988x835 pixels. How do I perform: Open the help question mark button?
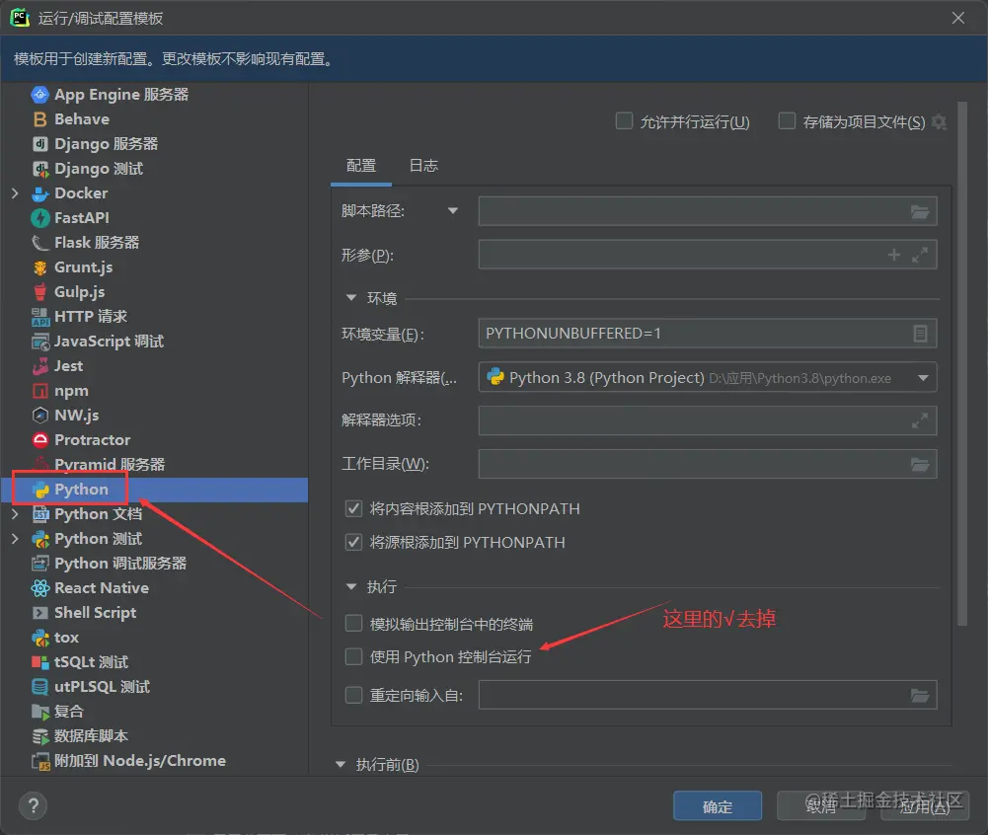coord(34,805)
